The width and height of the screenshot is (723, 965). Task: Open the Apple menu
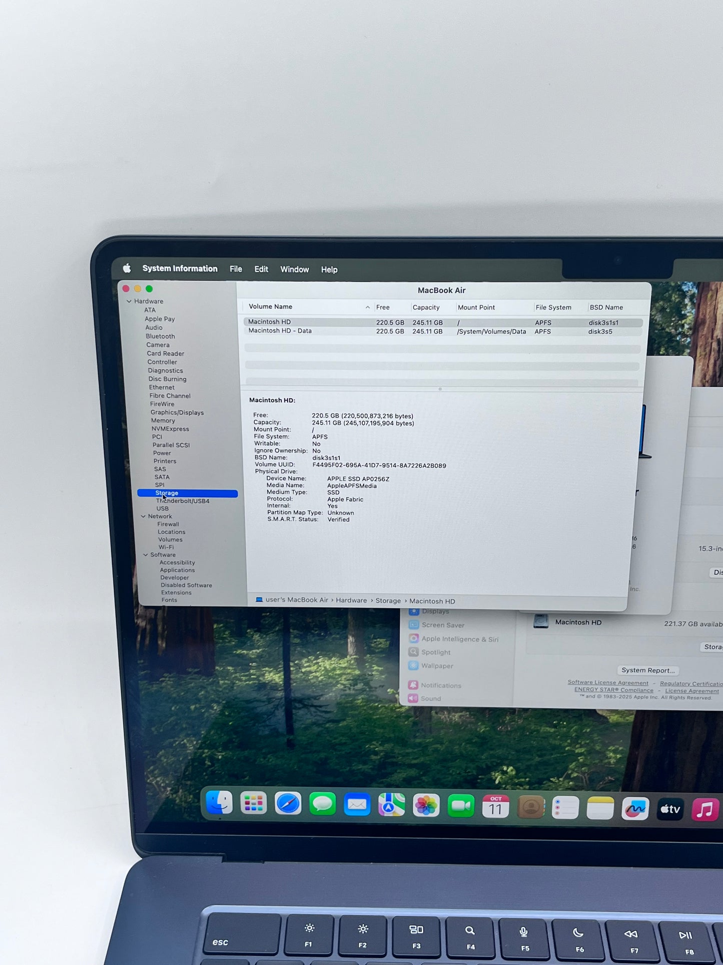127,268
